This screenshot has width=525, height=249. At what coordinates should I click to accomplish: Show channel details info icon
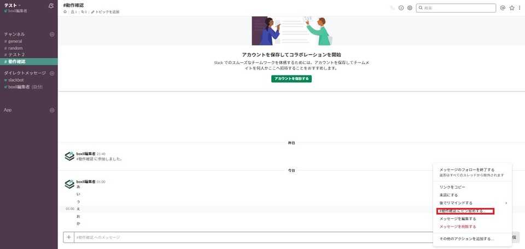point(401,8)
